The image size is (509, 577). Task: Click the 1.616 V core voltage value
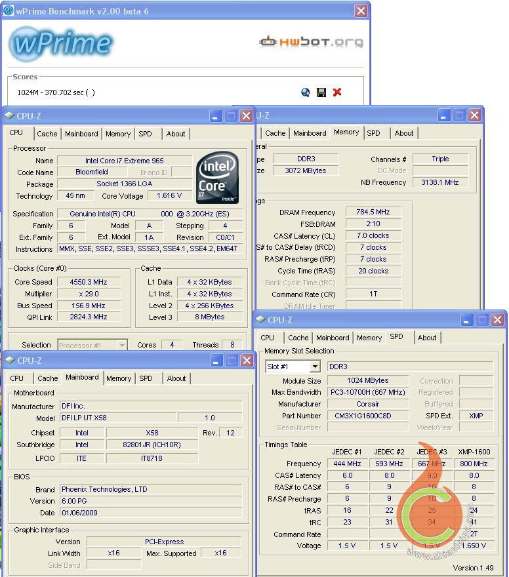click(x=169, y=195)
